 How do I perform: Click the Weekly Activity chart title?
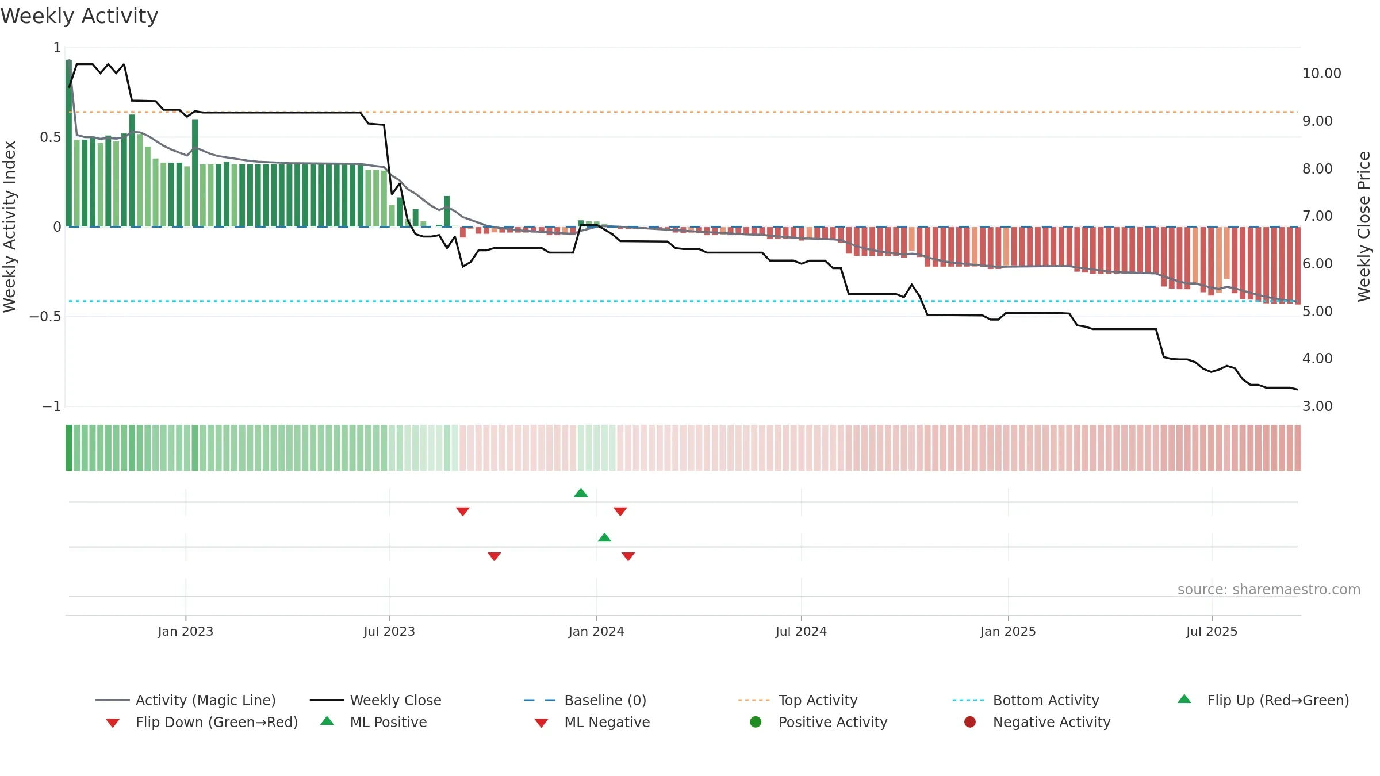coord(79,16)
